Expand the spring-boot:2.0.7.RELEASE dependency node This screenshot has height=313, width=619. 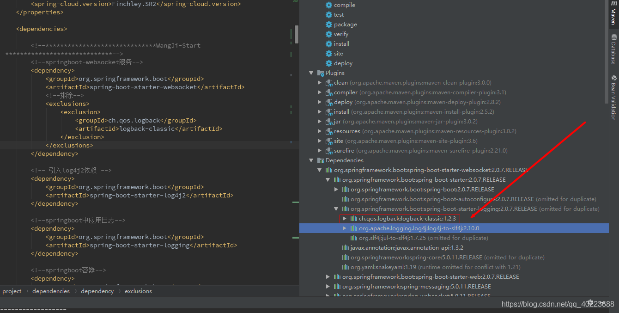336,190
